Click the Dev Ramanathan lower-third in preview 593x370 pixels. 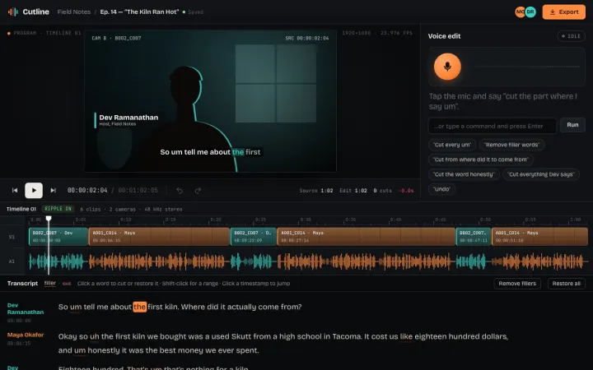pos(127,120)
